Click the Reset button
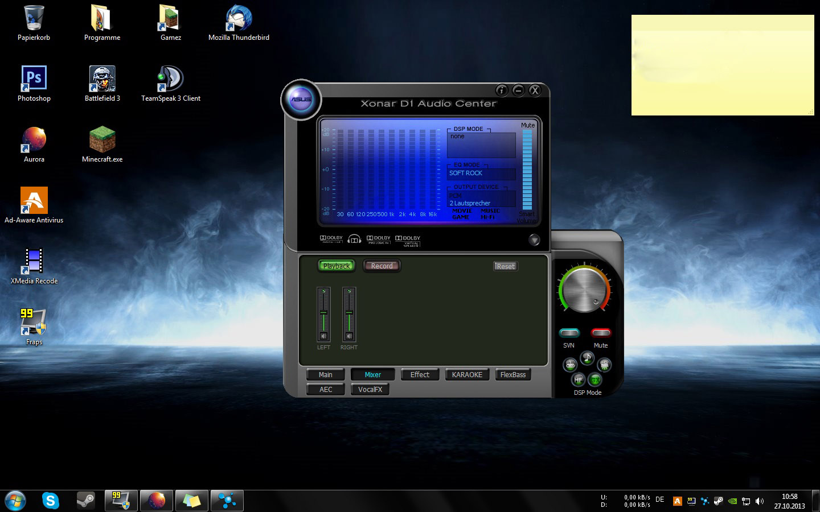This screenshot has width=820, height=512. pyautogui.click(x=505, y=266)
